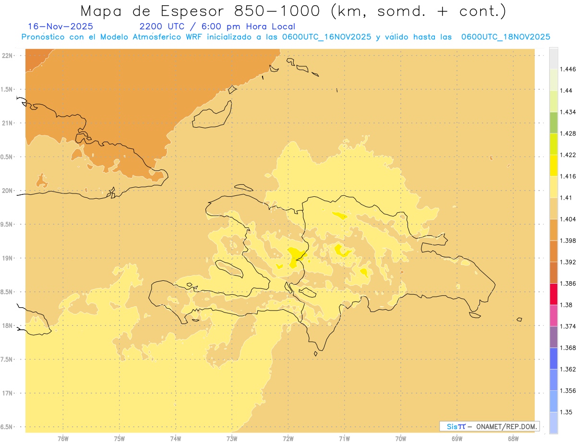Click the legend value '1.416'
Image resolution: width=576 pixels, height=445 pixels.
pos(568,176)
